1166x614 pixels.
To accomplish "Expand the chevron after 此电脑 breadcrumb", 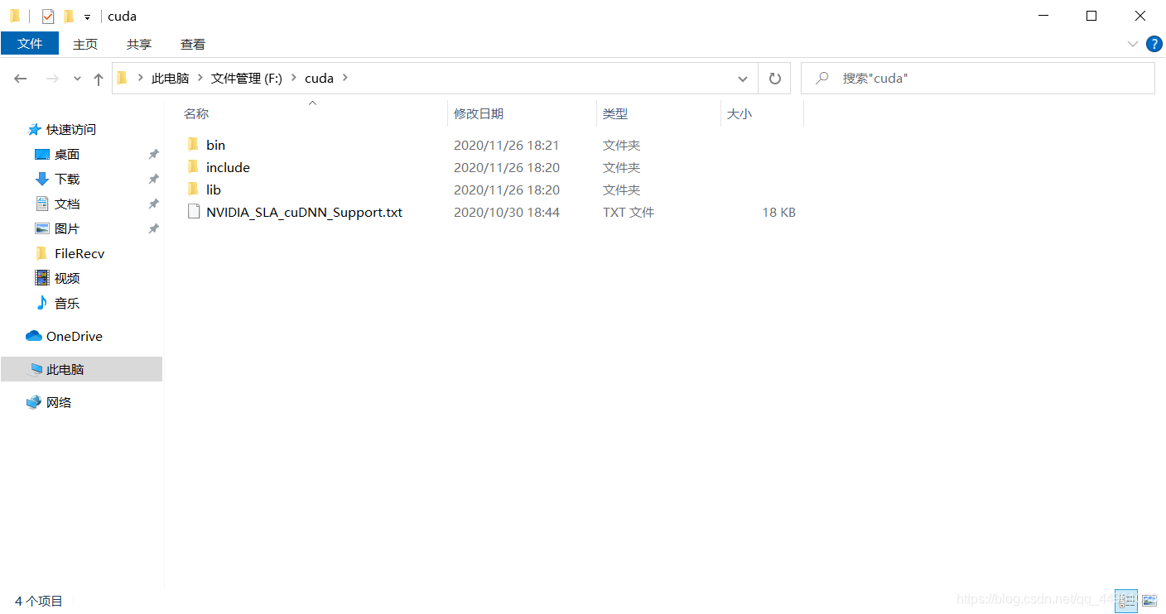I will (200, 78).
